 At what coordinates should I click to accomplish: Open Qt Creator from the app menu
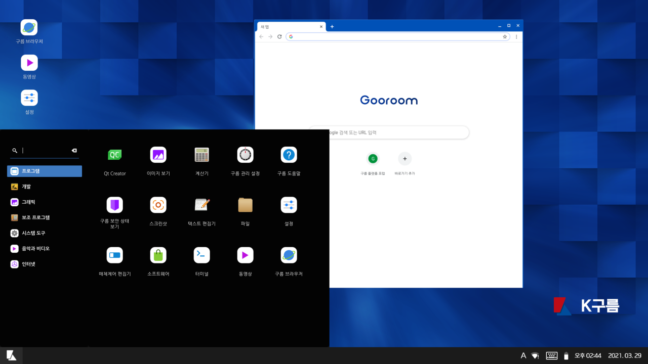114,155
